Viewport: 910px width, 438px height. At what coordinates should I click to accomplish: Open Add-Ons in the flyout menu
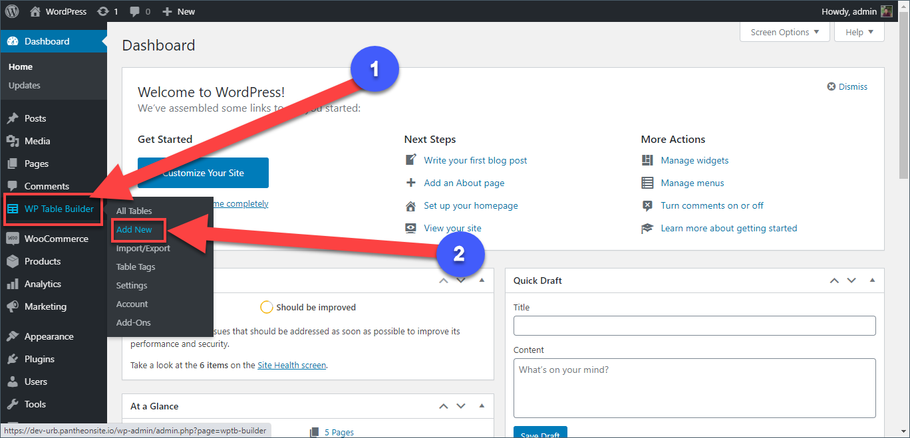tap(134, 322)
